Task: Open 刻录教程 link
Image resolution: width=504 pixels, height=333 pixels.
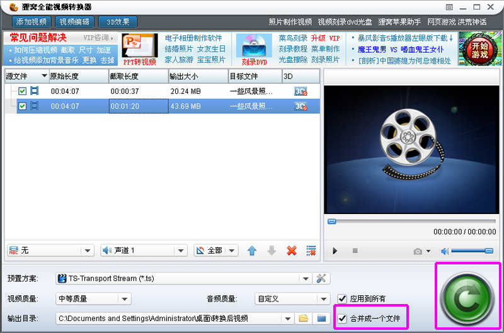Action: click(293, 49)
